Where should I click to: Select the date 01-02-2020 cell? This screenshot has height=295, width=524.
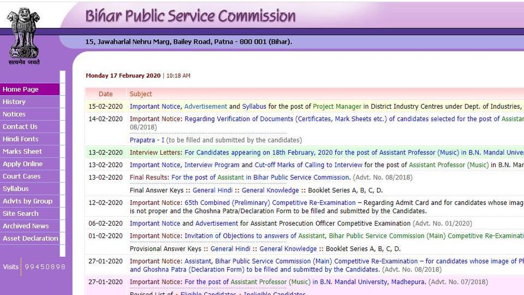point(105,236)
